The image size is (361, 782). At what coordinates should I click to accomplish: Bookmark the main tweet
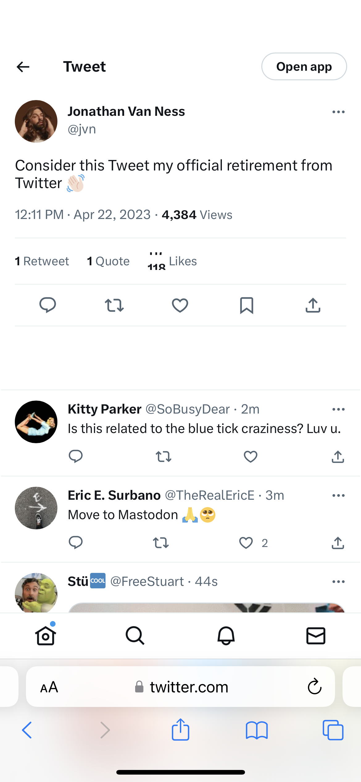coord(247,305)
